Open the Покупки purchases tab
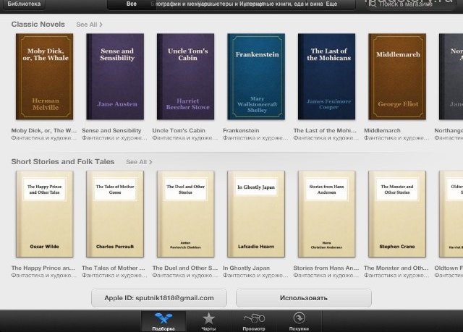 point(299,321)
